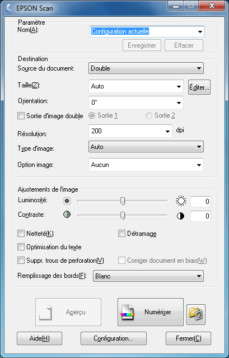Open the file save settings folder icon
Image resolution: width=229 pixels, height=358 pixels.
click(196, 314)
